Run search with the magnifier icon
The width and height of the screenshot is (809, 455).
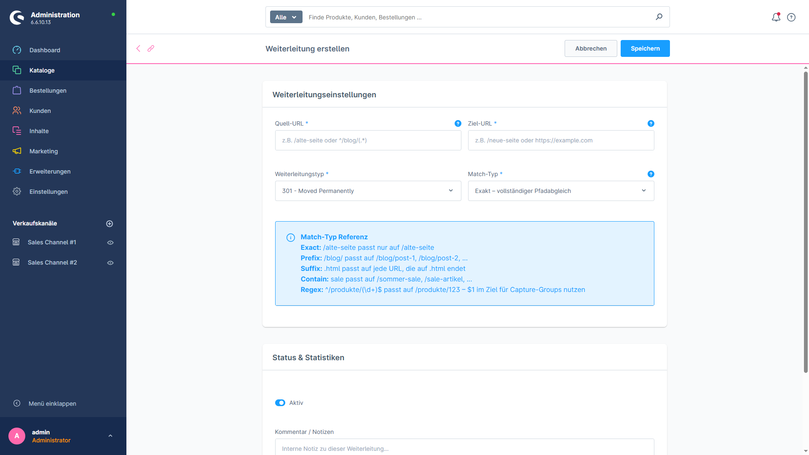point(659,17)
